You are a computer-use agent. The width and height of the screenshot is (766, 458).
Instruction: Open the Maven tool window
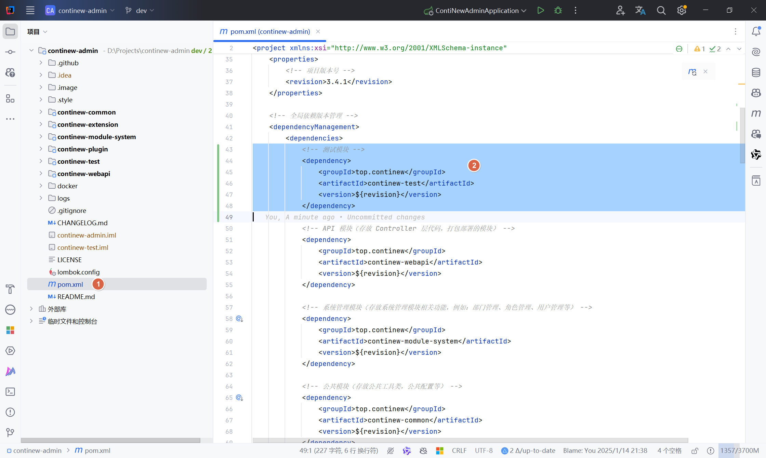pos(756,113)
